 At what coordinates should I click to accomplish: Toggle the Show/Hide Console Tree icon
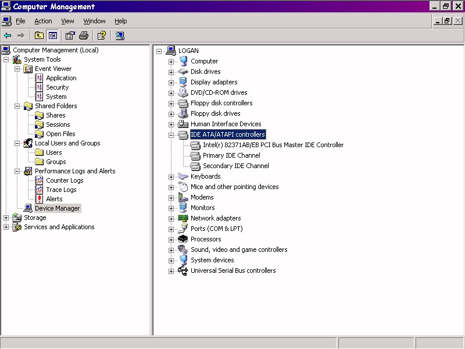click(x=53, y=35)
